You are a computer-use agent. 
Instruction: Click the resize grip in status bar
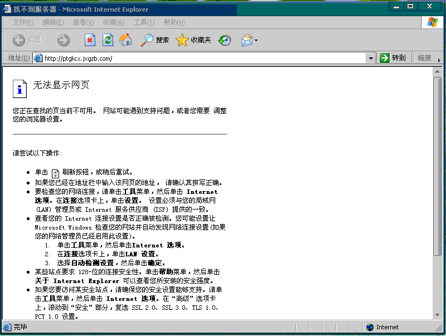pos(439,328)
